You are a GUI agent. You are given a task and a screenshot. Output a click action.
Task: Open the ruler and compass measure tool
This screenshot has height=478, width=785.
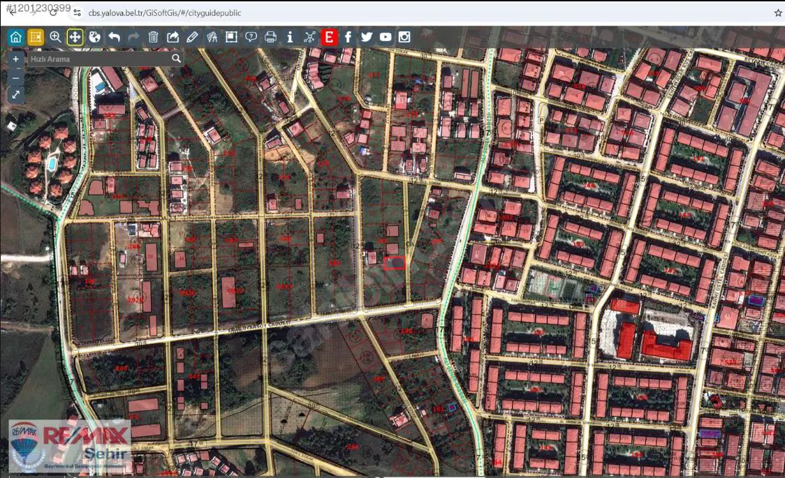click(212, 37)
